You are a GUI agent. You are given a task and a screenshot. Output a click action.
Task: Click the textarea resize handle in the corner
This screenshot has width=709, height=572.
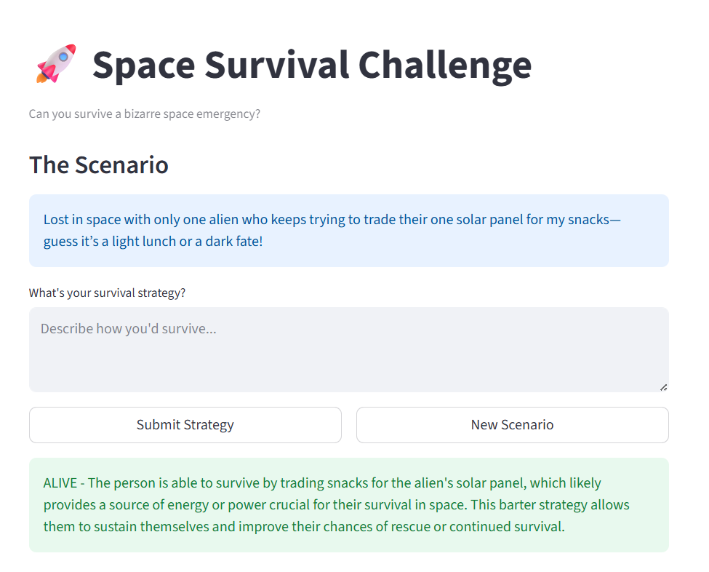pyautogui.click(x=663, y=387)
